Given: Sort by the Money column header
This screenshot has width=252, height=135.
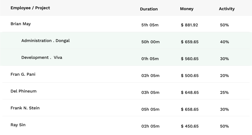Looking at the screenshot, I should 187,9.
